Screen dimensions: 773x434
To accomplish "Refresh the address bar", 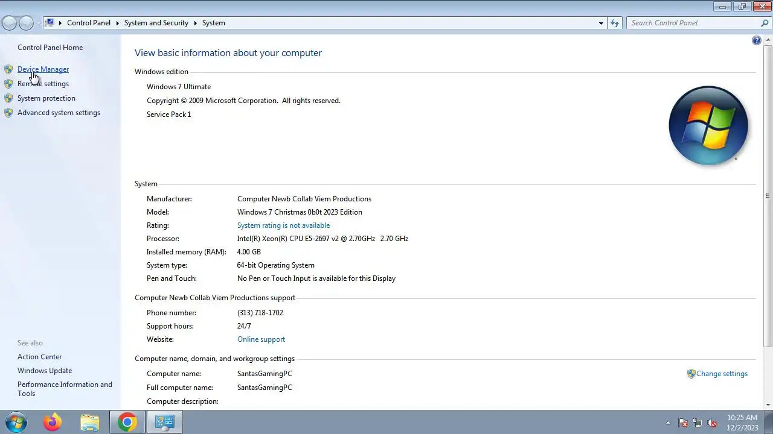I will pyautogui.click(x=615, y=23).
